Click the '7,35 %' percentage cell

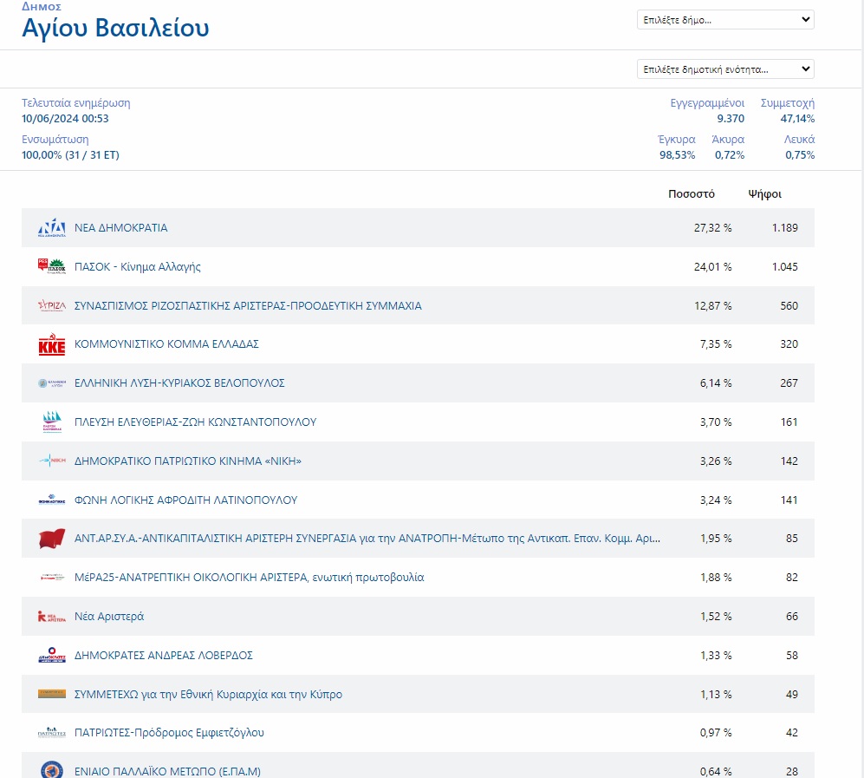coord(716,344)
